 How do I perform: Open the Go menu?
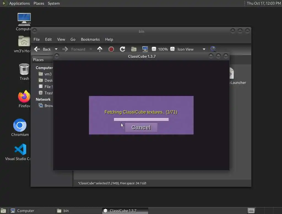(x=73, y=39)
